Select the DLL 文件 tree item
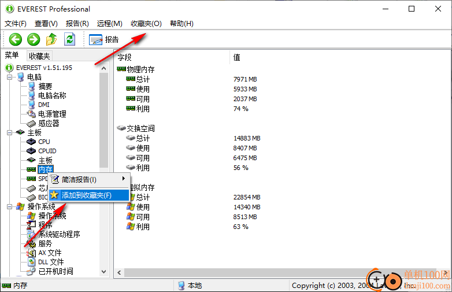Viewport: 452px width, 292px height. [51, 262]
